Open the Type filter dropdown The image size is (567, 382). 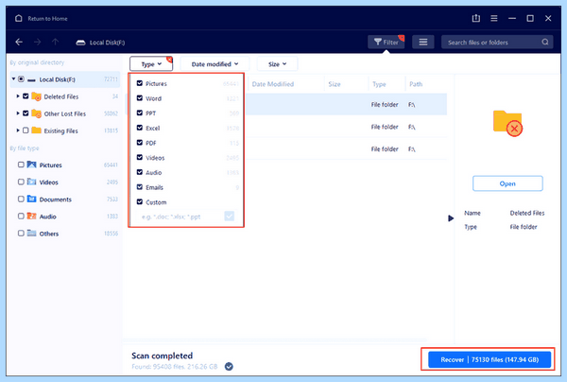[x=151, y=64]
